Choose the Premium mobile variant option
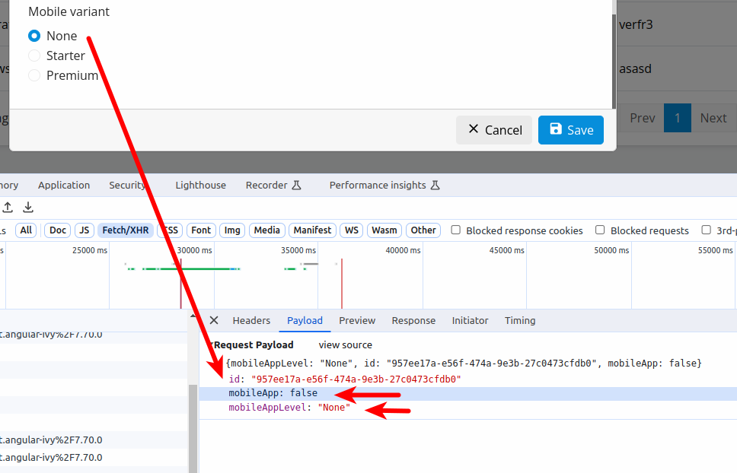 [x=34, y=75]
